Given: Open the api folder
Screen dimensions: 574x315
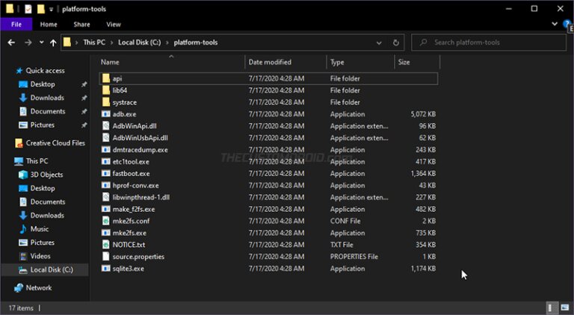Looking at the screenshot, I should [x=117, y=78].
